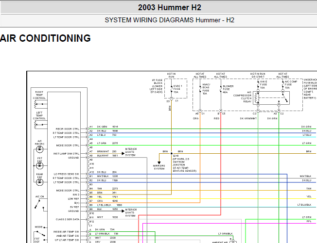Click the 'AIR CONDITIONING' heading

[x=45, y=38]
